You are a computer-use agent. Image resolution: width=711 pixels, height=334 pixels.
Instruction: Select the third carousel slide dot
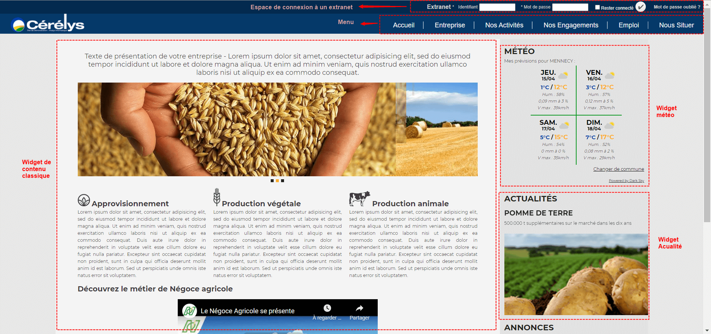point(283,181)
